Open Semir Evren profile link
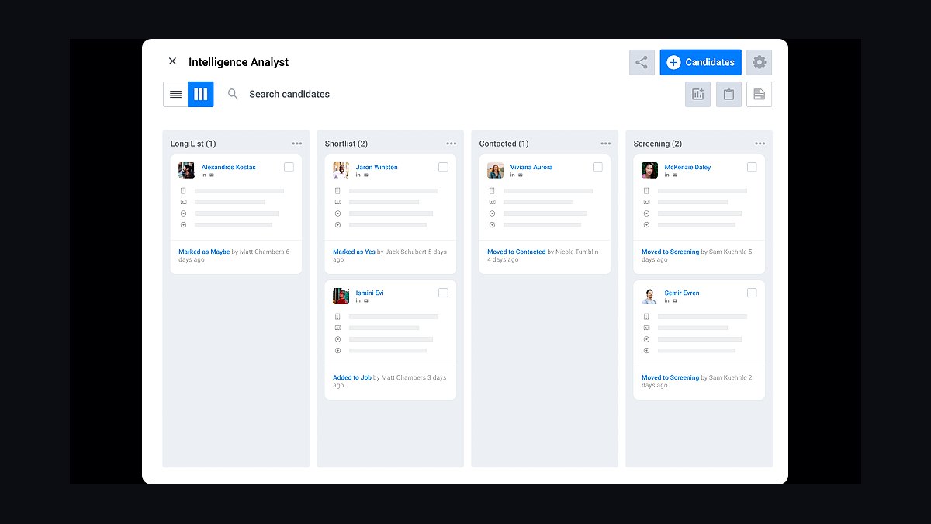Image resolution: width=931 pixels, height=524 pixels. click(682, 293)
